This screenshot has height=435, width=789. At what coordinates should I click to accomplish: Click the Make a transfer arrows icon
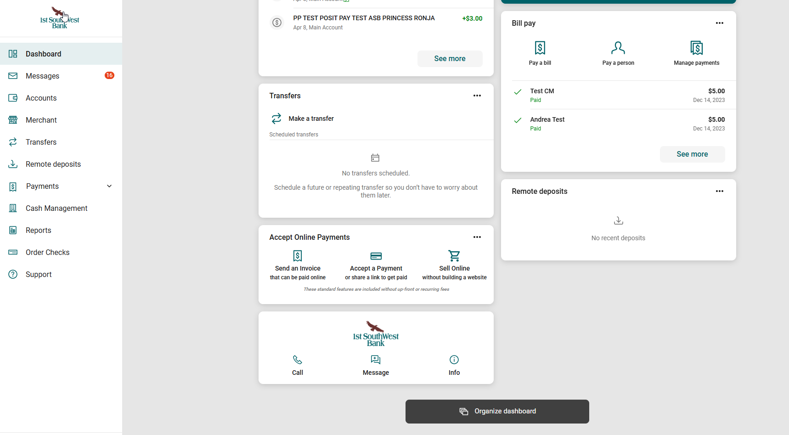tap(276, 119)
